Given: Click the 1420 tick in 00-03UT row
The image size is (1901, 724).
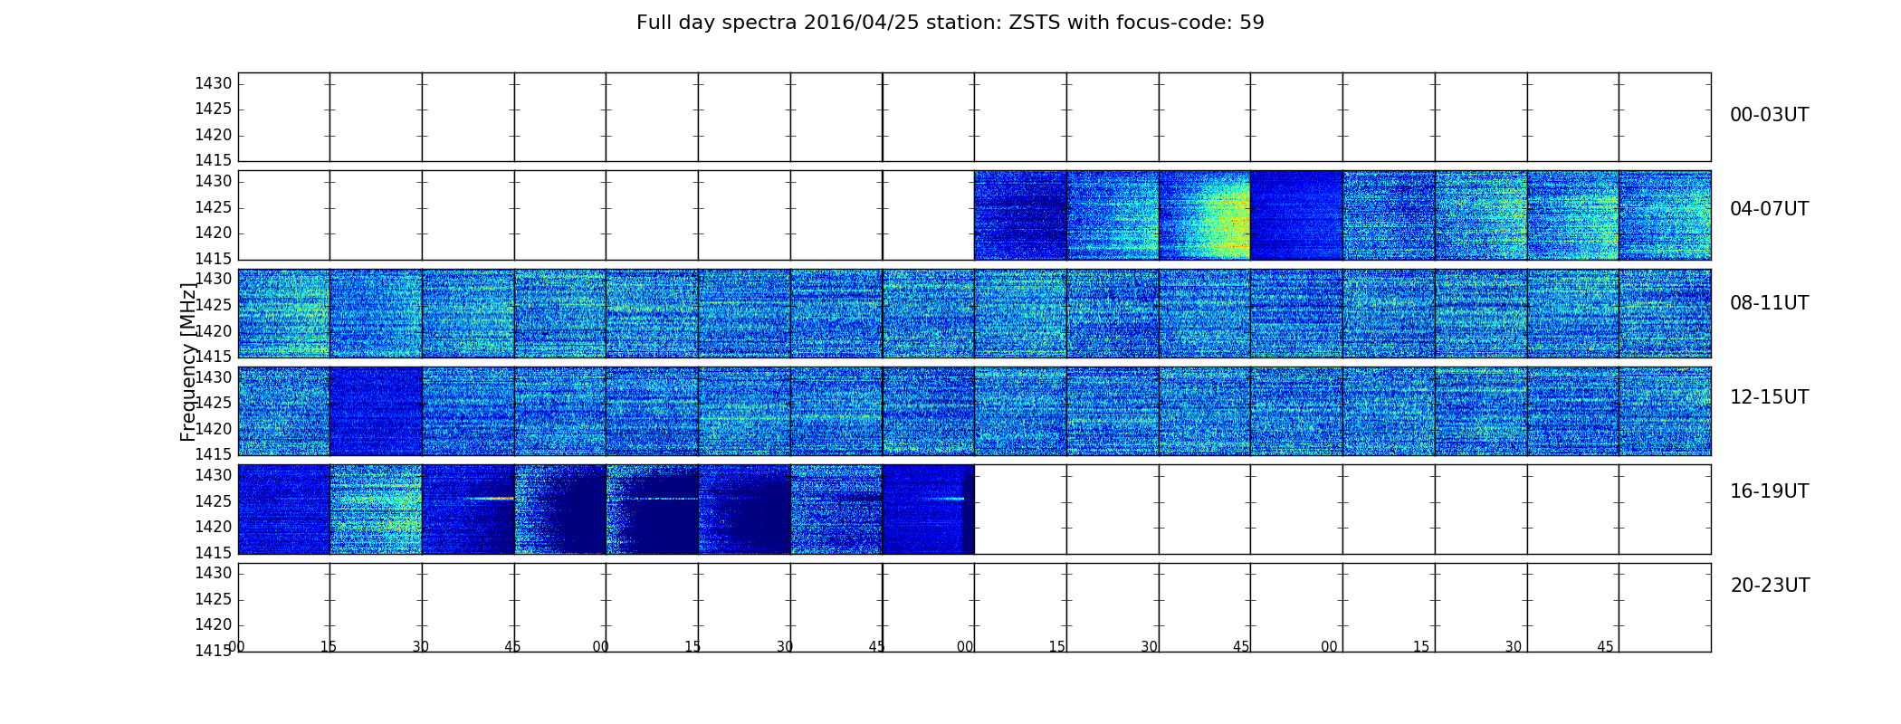Looking at the screenshot, I should click(214, 135).
